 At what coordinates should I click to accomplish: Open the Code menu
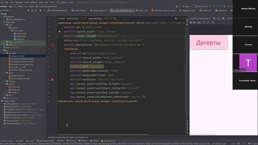[x=27, y=2]
